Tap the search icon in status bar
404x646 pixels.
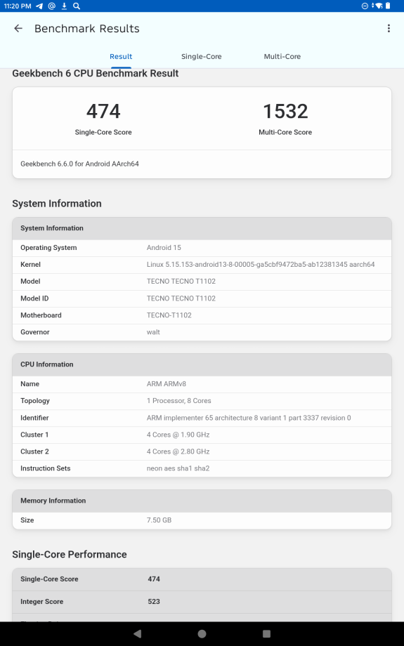pos(77,6)
